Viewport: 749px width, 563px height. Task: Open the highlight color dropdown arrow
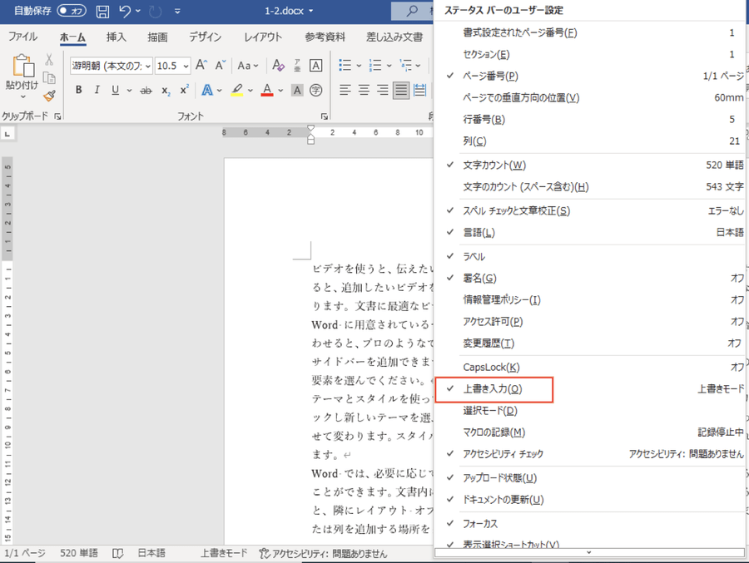click(250, 91)
